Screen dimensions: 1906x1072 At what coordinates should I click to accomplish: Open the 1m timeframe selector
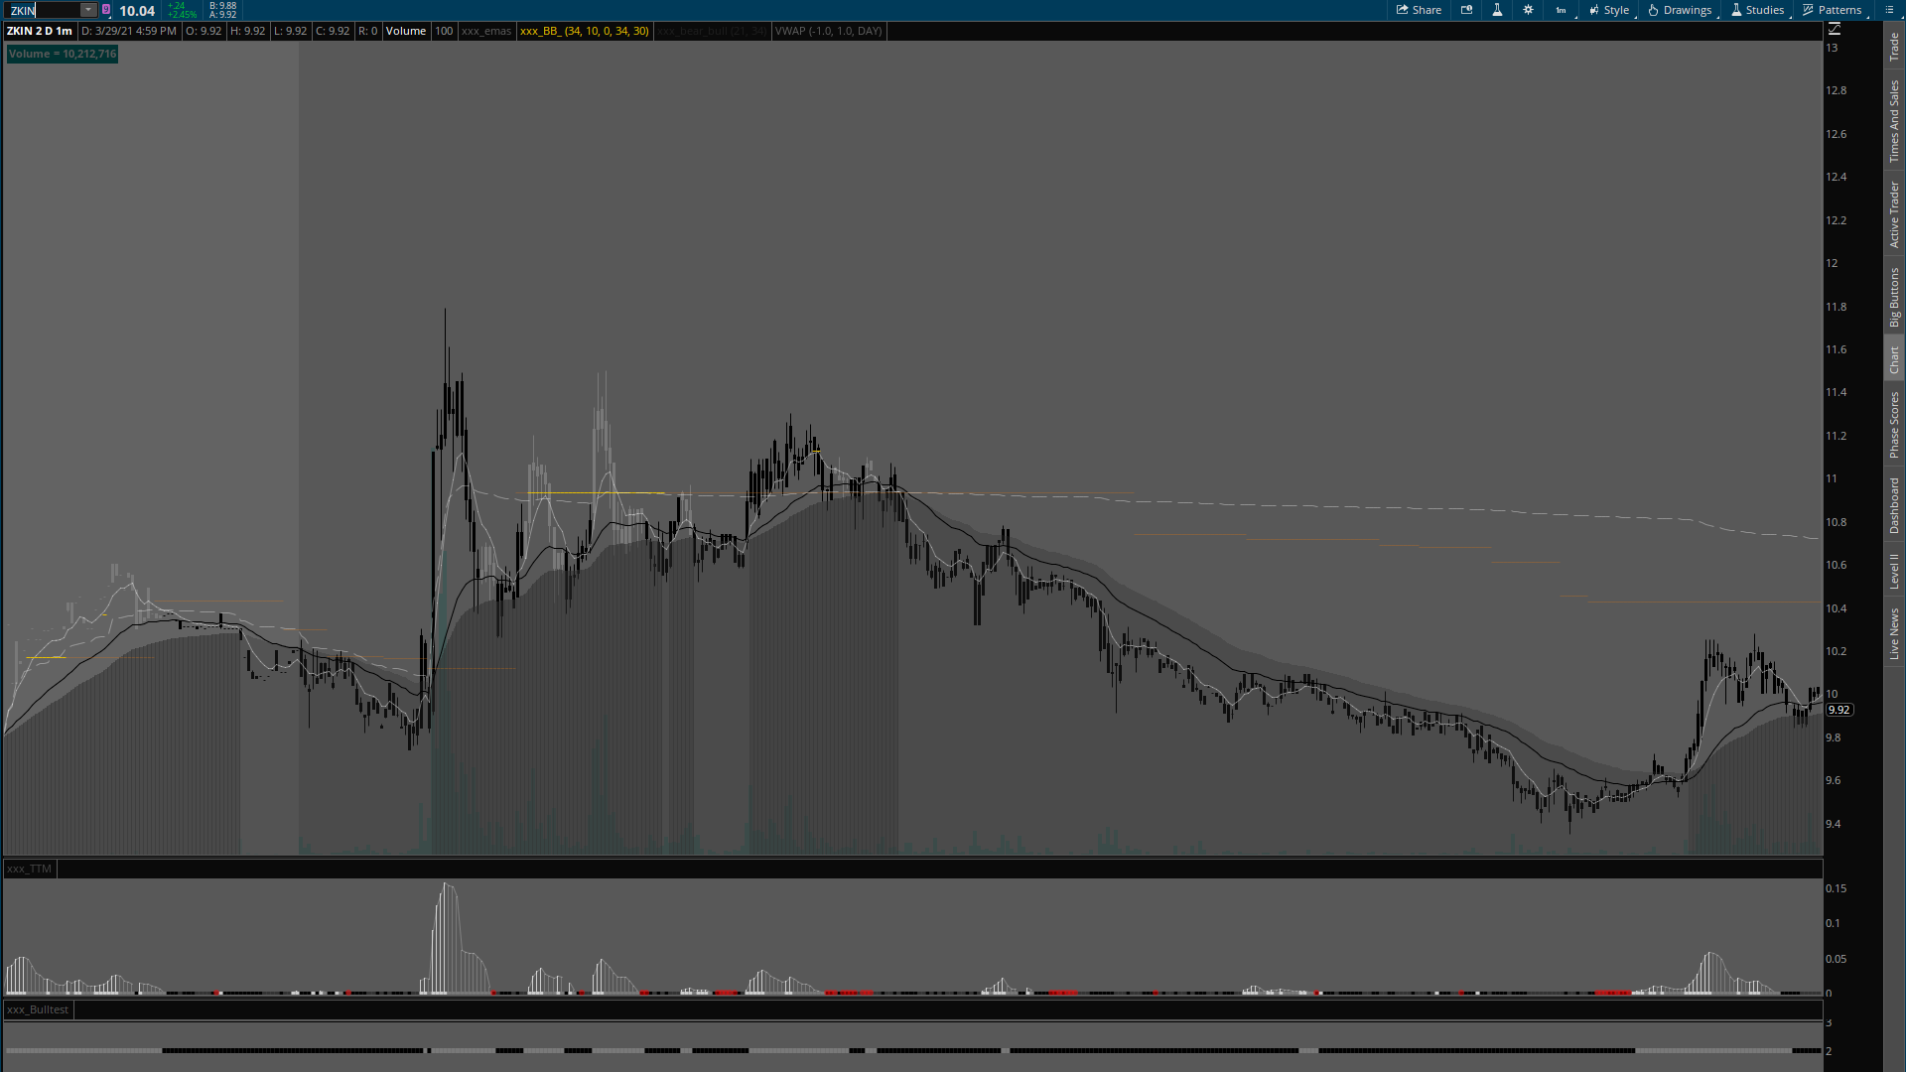click(x=1561, y=10)
